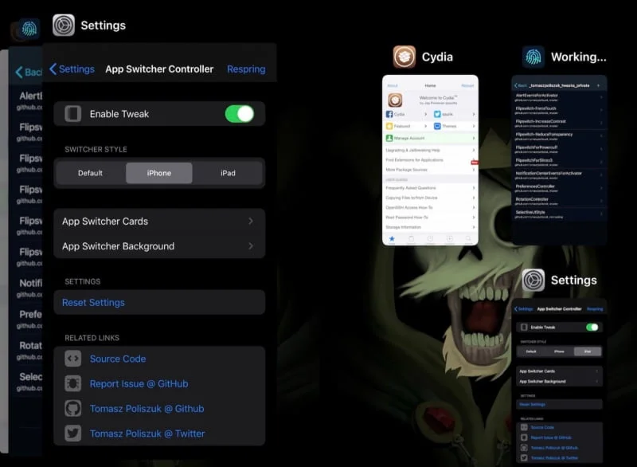Image resolution: width=637 pixels, height=467 pixels.
Task: Tap App Switcher Controller title text
Action: 159,69
